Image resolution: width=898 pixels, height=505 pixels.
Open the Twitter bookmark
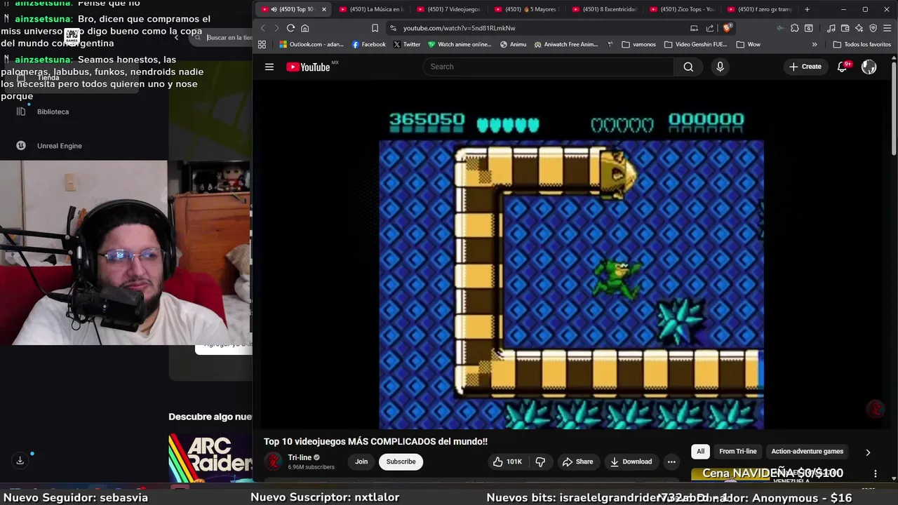407,44
